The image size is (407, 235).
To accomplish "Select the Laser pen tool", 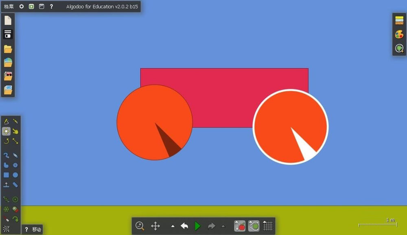I will 6,219.
